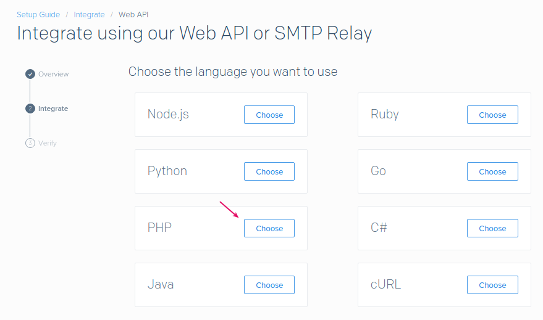The height and width of the screenshot is (320, 543).
Task: Click the Overview step checkmark icon
Action: [x=30, y=74]
